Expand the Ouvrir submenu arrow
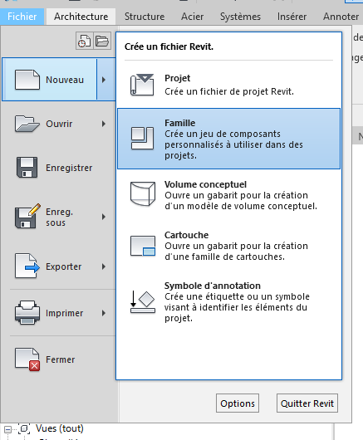The image size is (363, 440). click(x=104, y=124)
